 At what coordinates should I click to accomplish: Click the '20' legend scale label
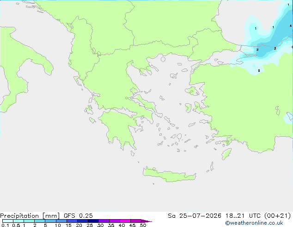[x=79, y=225]
